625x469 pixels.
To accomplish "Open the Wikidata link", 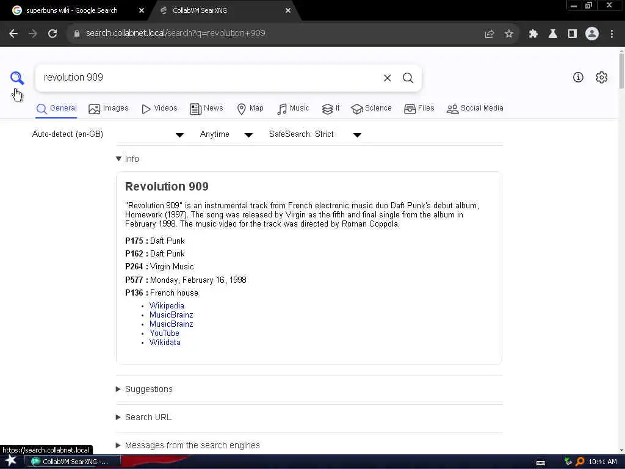I will point(165,342).
